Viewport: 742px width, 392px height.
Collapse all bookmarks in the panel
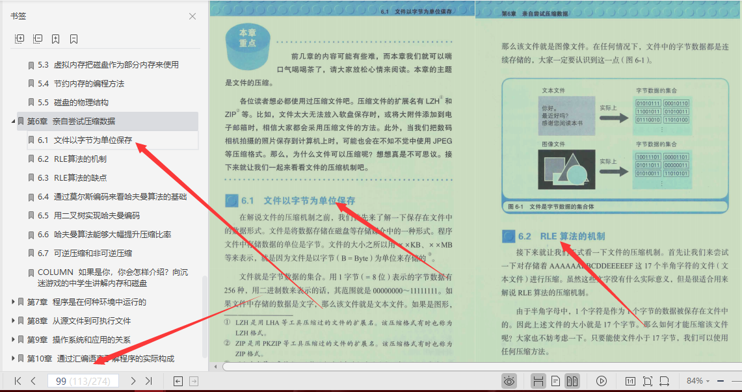[x=37, y=38]
